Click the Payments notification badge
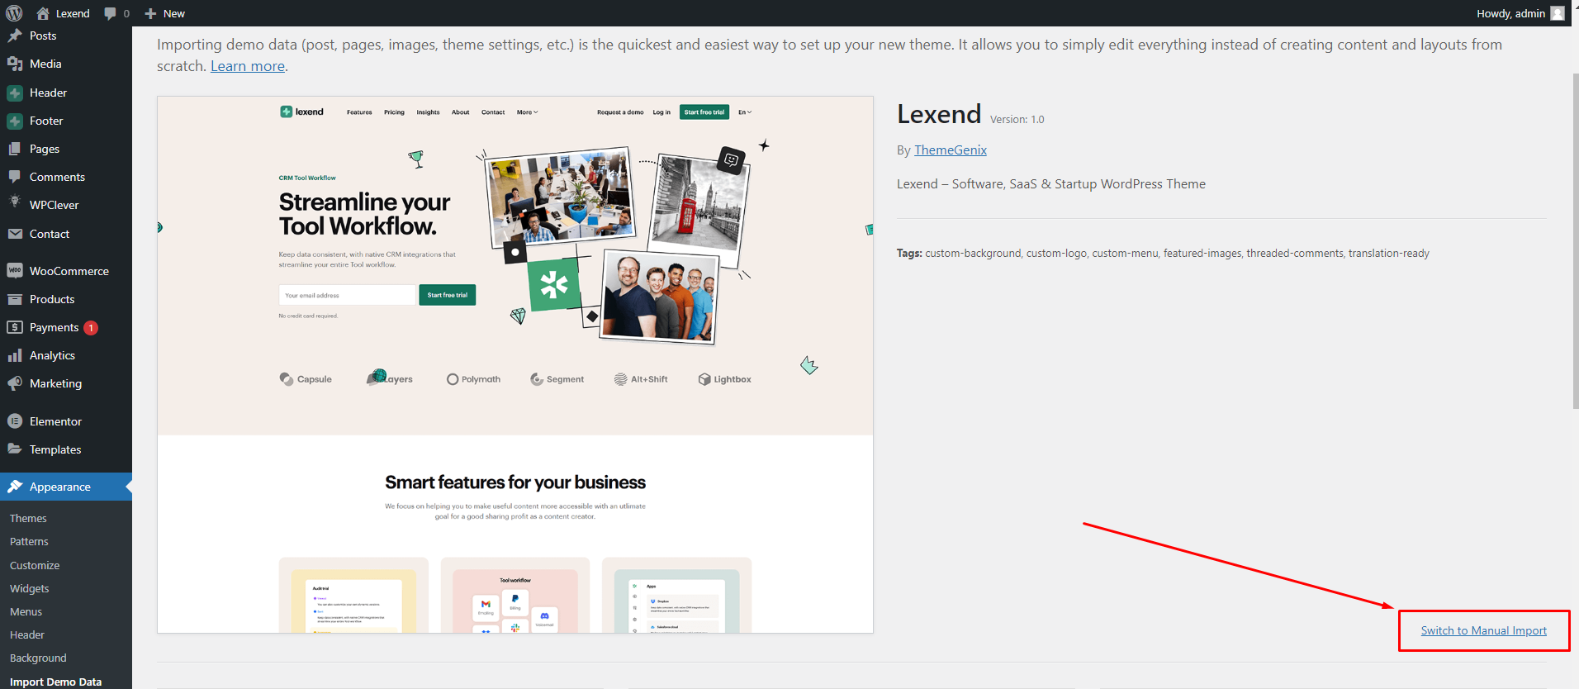The height and width of the screenshot is (689, 1579). pyautogui.click(x=91, y=328)
